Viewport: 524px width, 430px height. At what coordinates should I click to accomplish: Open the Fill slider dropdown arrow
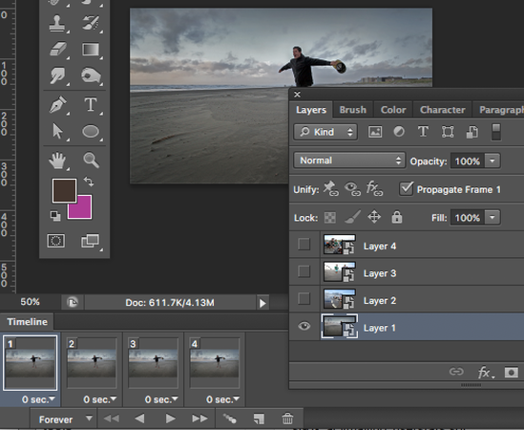coord(492,217)
